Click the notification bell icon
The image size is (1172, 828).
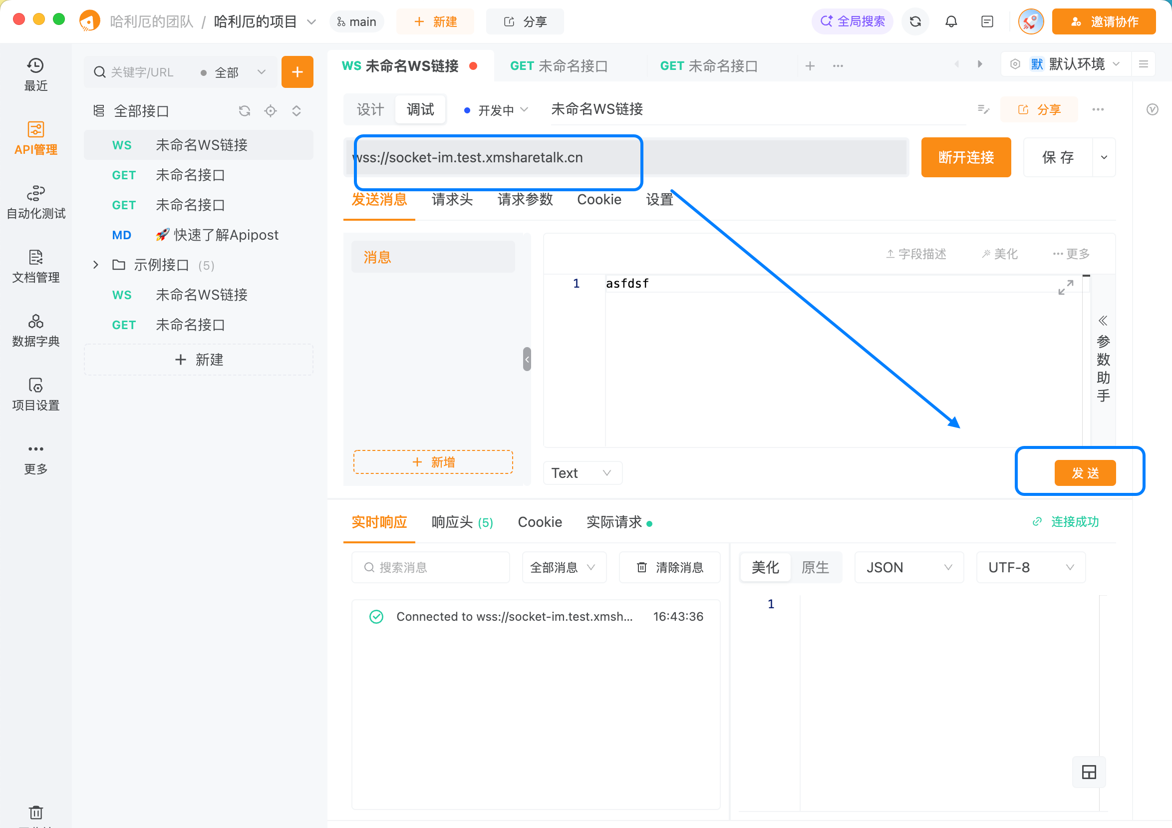pos(951,21)
